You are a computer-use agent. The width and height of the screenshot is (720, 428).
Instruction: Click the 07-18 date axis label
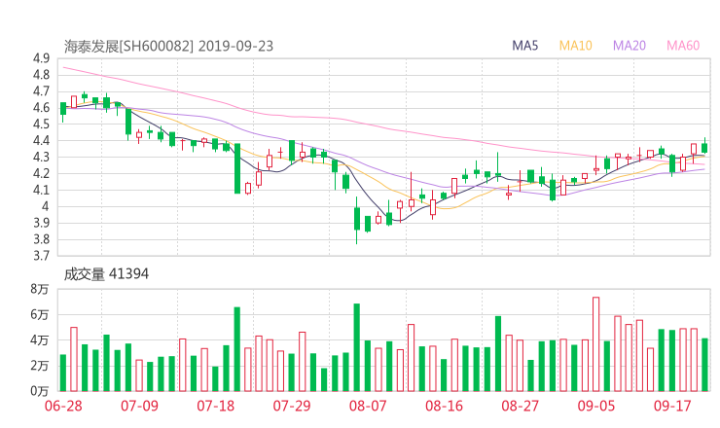point(216,406)
